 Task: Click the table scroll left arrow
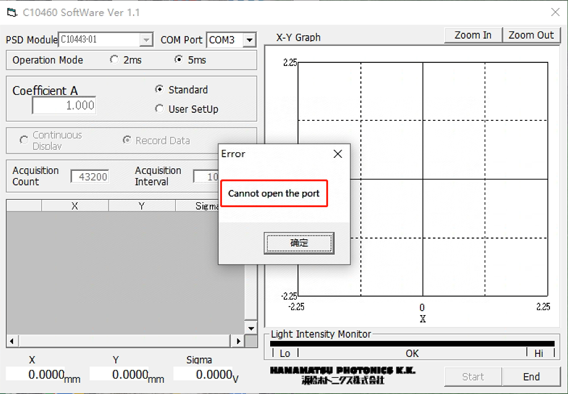pos(10,340)
